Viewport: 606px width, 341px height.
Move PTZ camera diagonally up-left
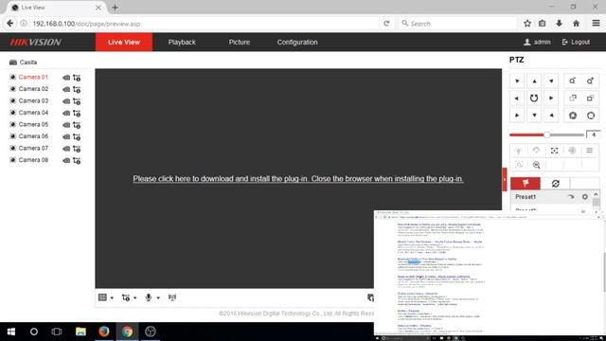517,81
